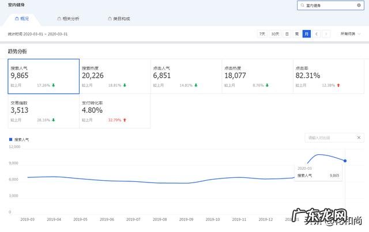The height and width of the screenshot is (232, 369).
Task: Select the 月 granularity button
Action: click(x=306, y=34)
